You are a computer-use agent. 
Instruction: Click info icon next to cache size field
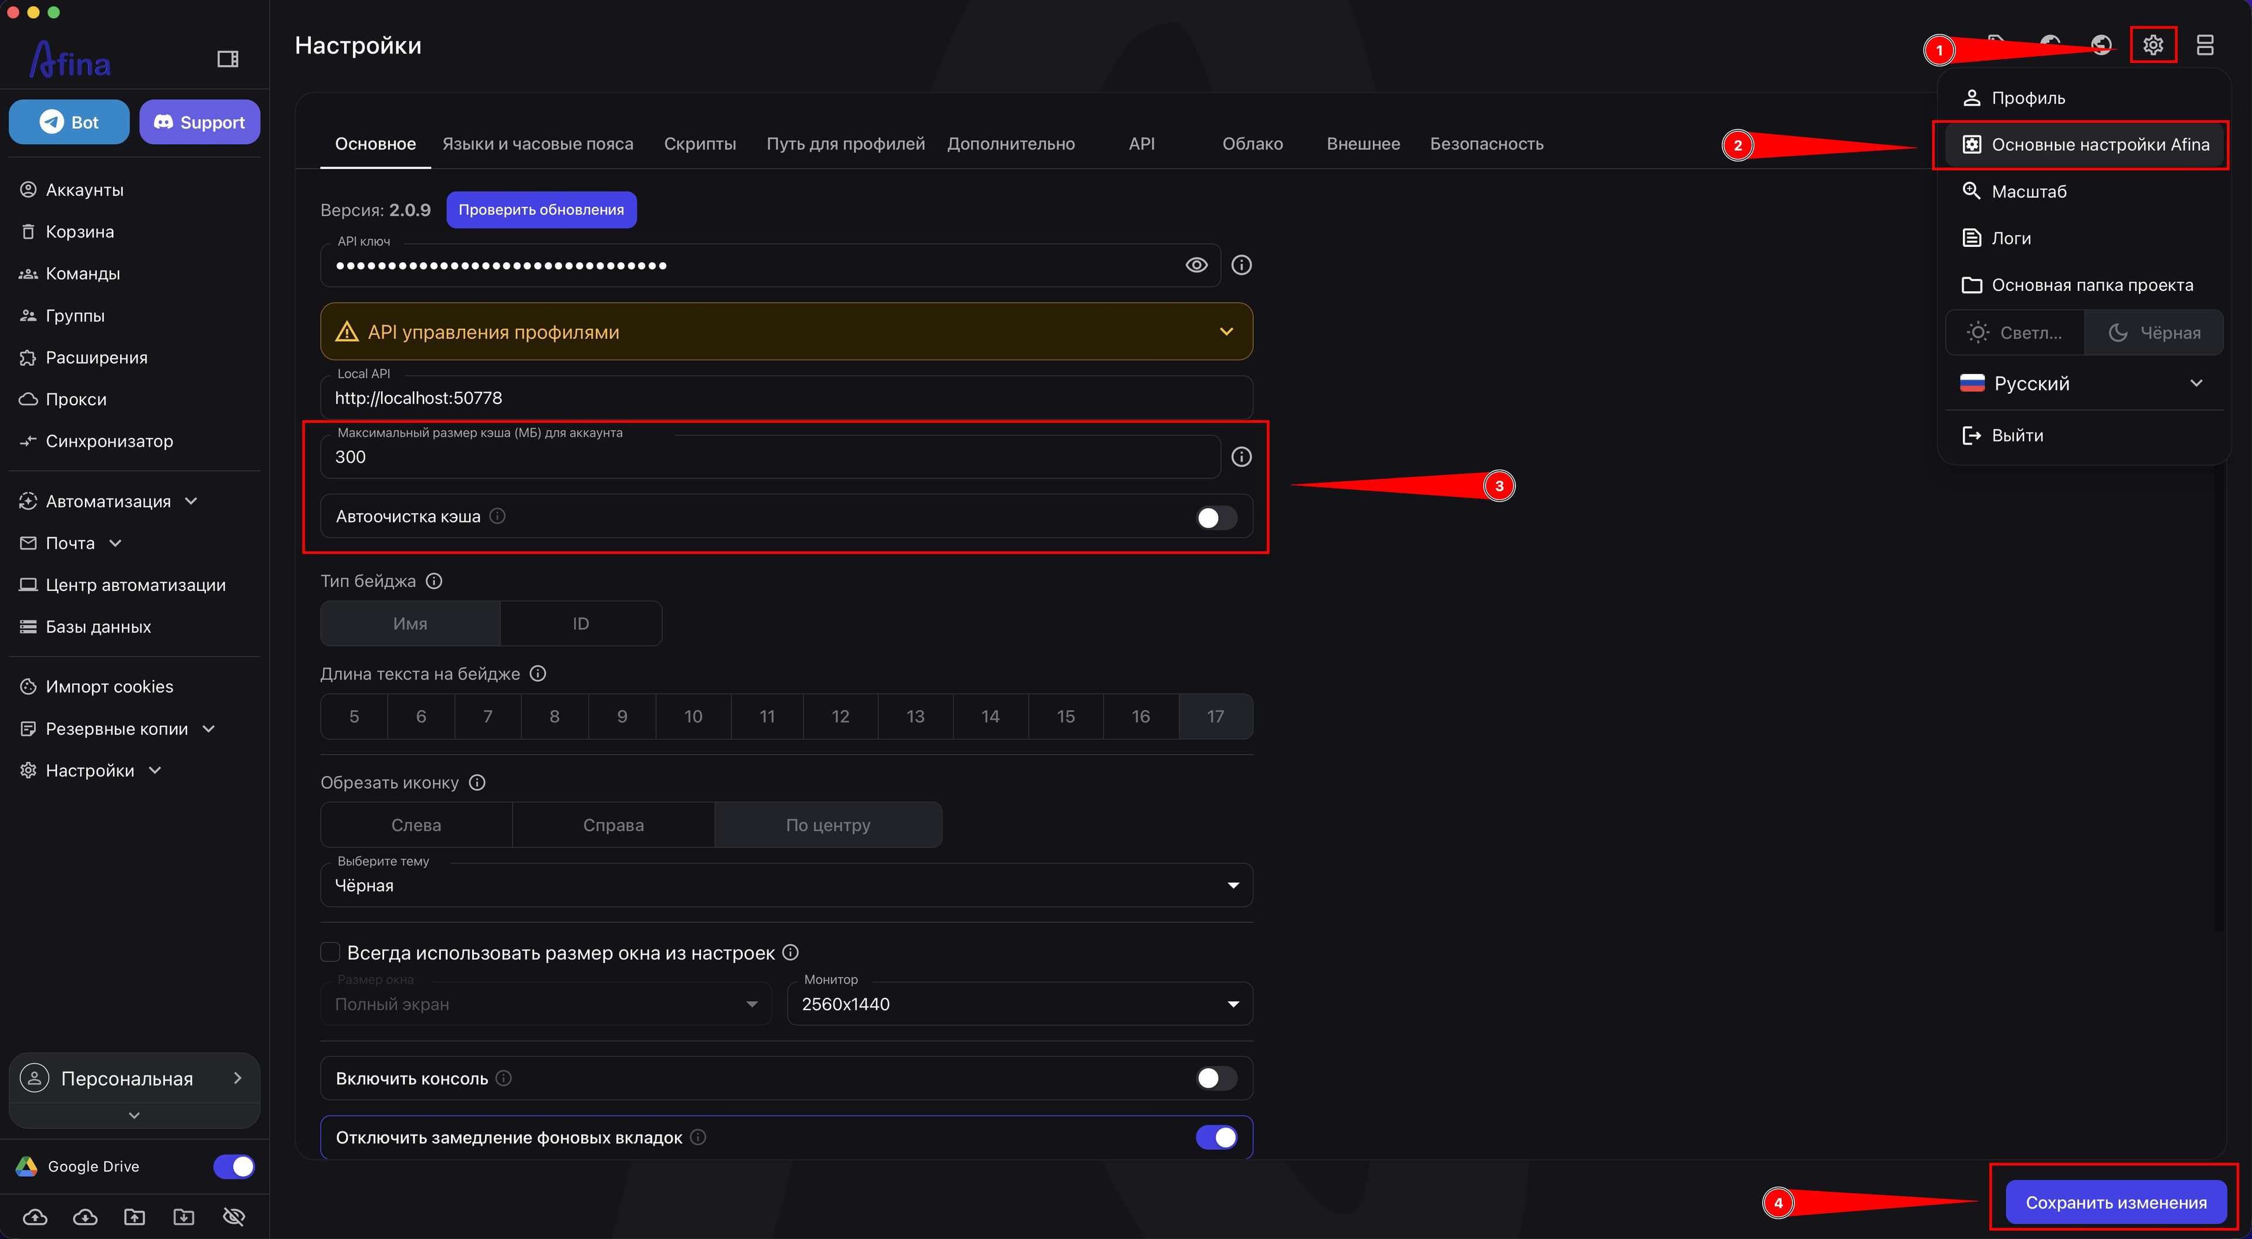pyautogui.click(x=1240, y=456)
